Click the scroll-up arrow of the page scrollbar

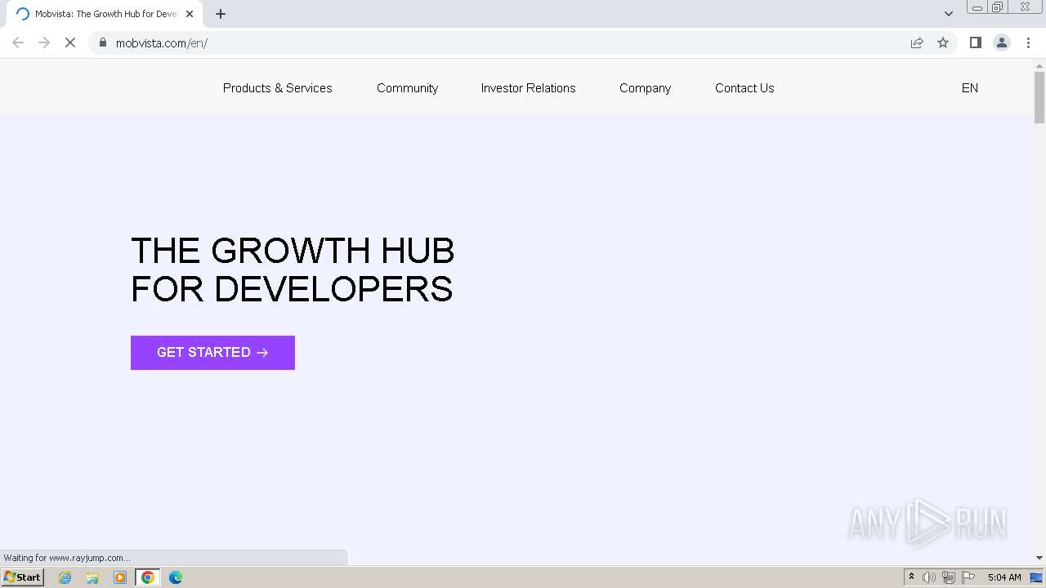pyautogui.click(x=1039, y=65)
